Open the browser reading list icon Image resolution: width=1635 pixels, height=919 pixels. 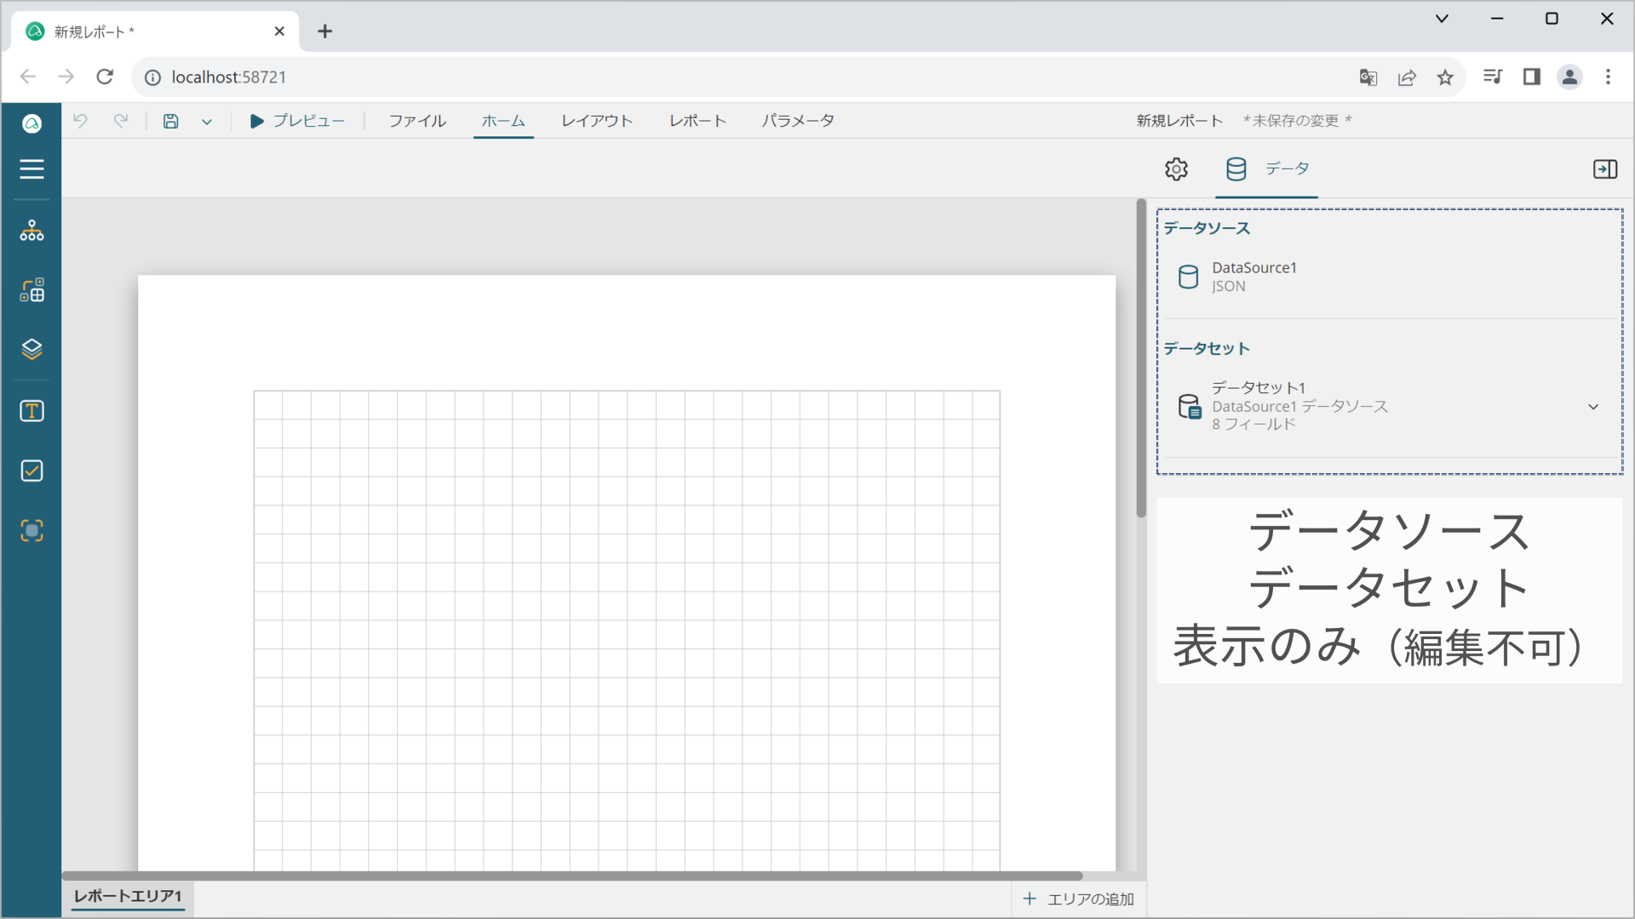click(1493, 77)
